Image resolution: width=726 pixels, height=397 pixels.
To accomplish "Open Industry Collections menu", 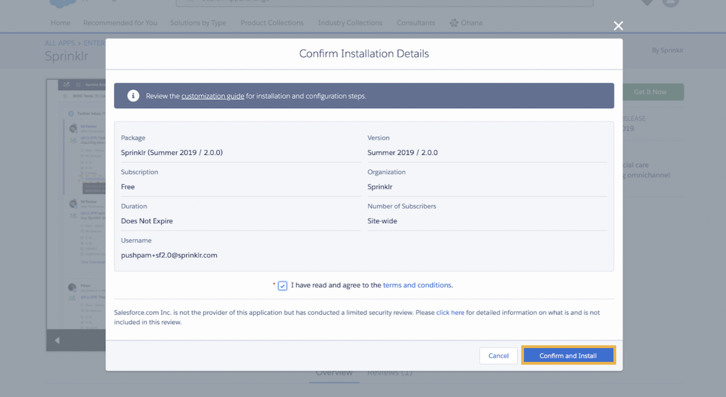I will [x=350, y=23].
